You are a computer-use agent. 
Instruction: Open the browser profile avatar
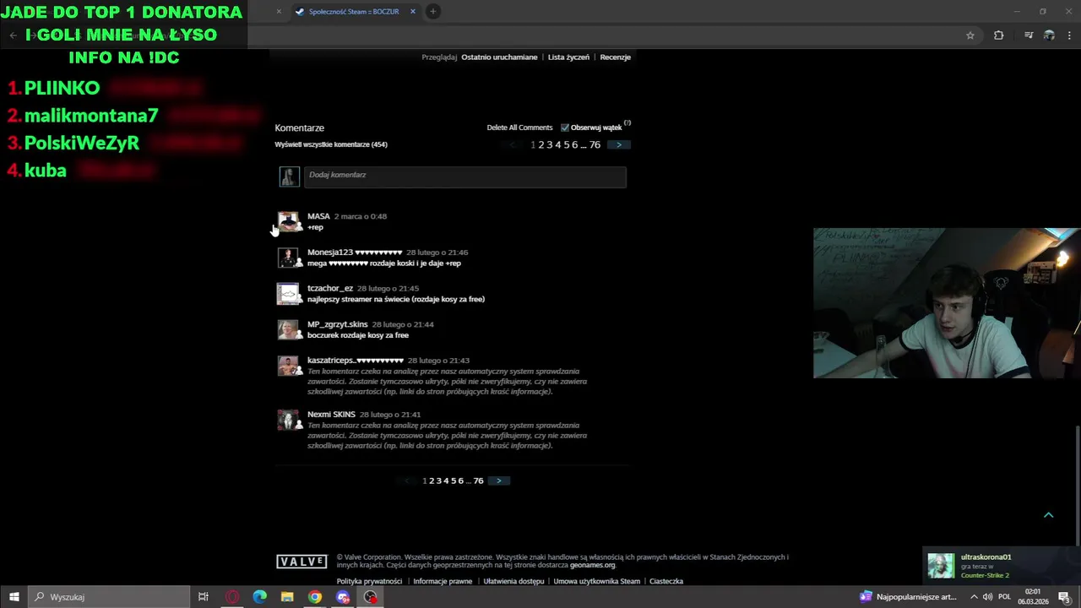(x=1049, y=35)
